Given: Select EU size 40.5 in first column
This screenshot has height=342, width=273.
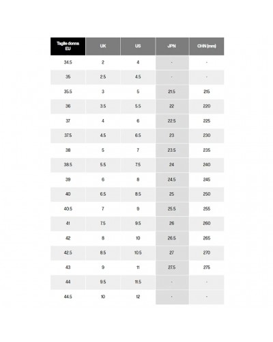Looking at the screenshot, I should pos(68,209).
